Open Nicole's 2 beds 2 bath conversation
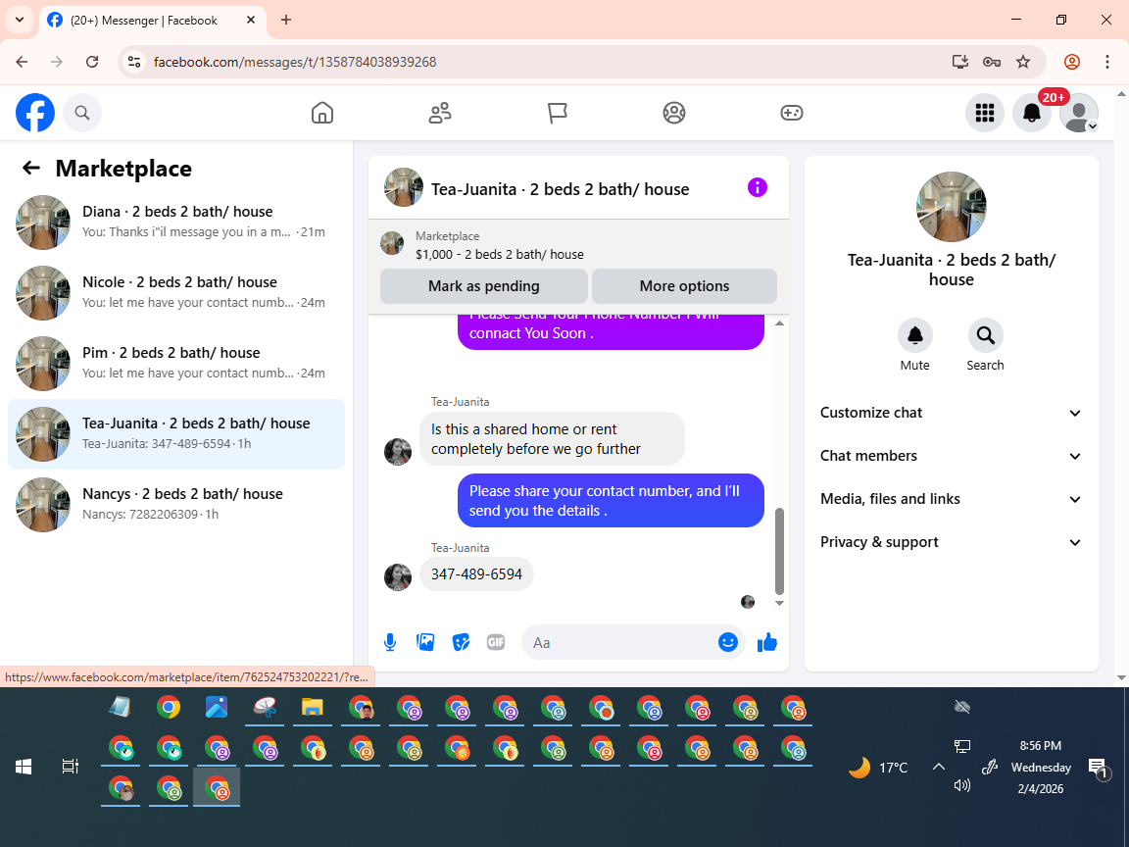This screenshot has width=1129, height=847. click(176, 292)
